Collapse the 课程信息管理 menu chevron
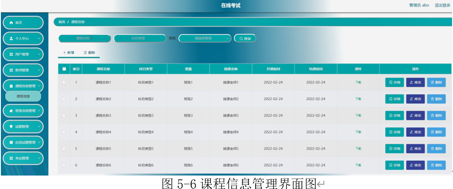 point(39,86)
